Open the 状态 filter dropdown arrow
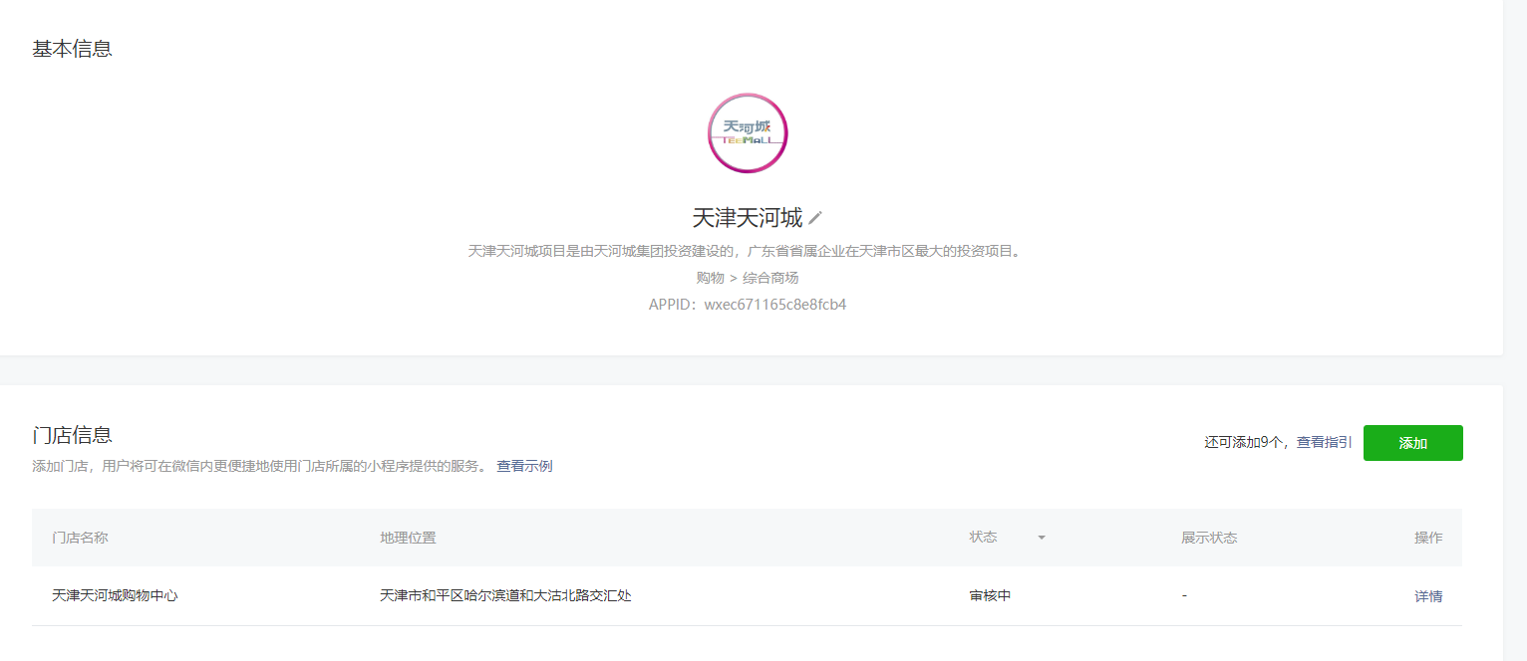Viewport: 1527px width, 661px height. point(1042,538)
